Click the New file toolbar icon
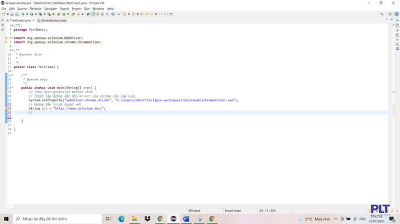Viewport: 400px width, 224px height. 3,14
